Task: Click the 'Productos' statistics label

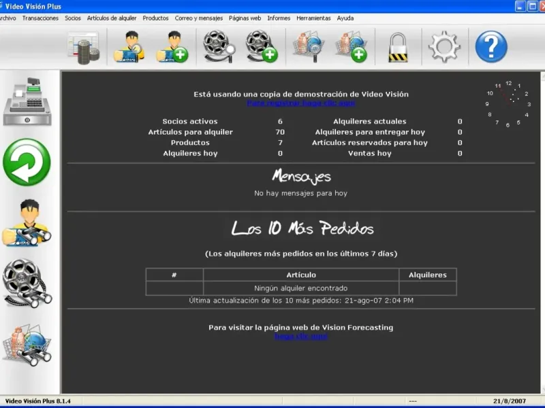Action: (190, 143)
